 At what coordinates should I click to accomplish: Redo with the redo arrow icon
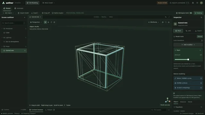click(169, 17)
